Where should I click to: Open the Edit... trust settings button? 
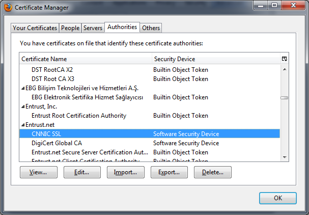pyautogui.click(x=82, y=172)
